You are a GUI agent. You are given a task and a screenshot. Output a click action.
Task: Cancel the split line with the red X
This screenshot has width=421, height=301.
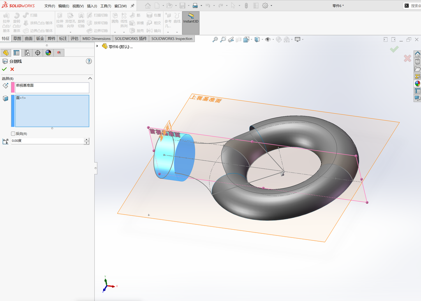[x=12, y=69]
